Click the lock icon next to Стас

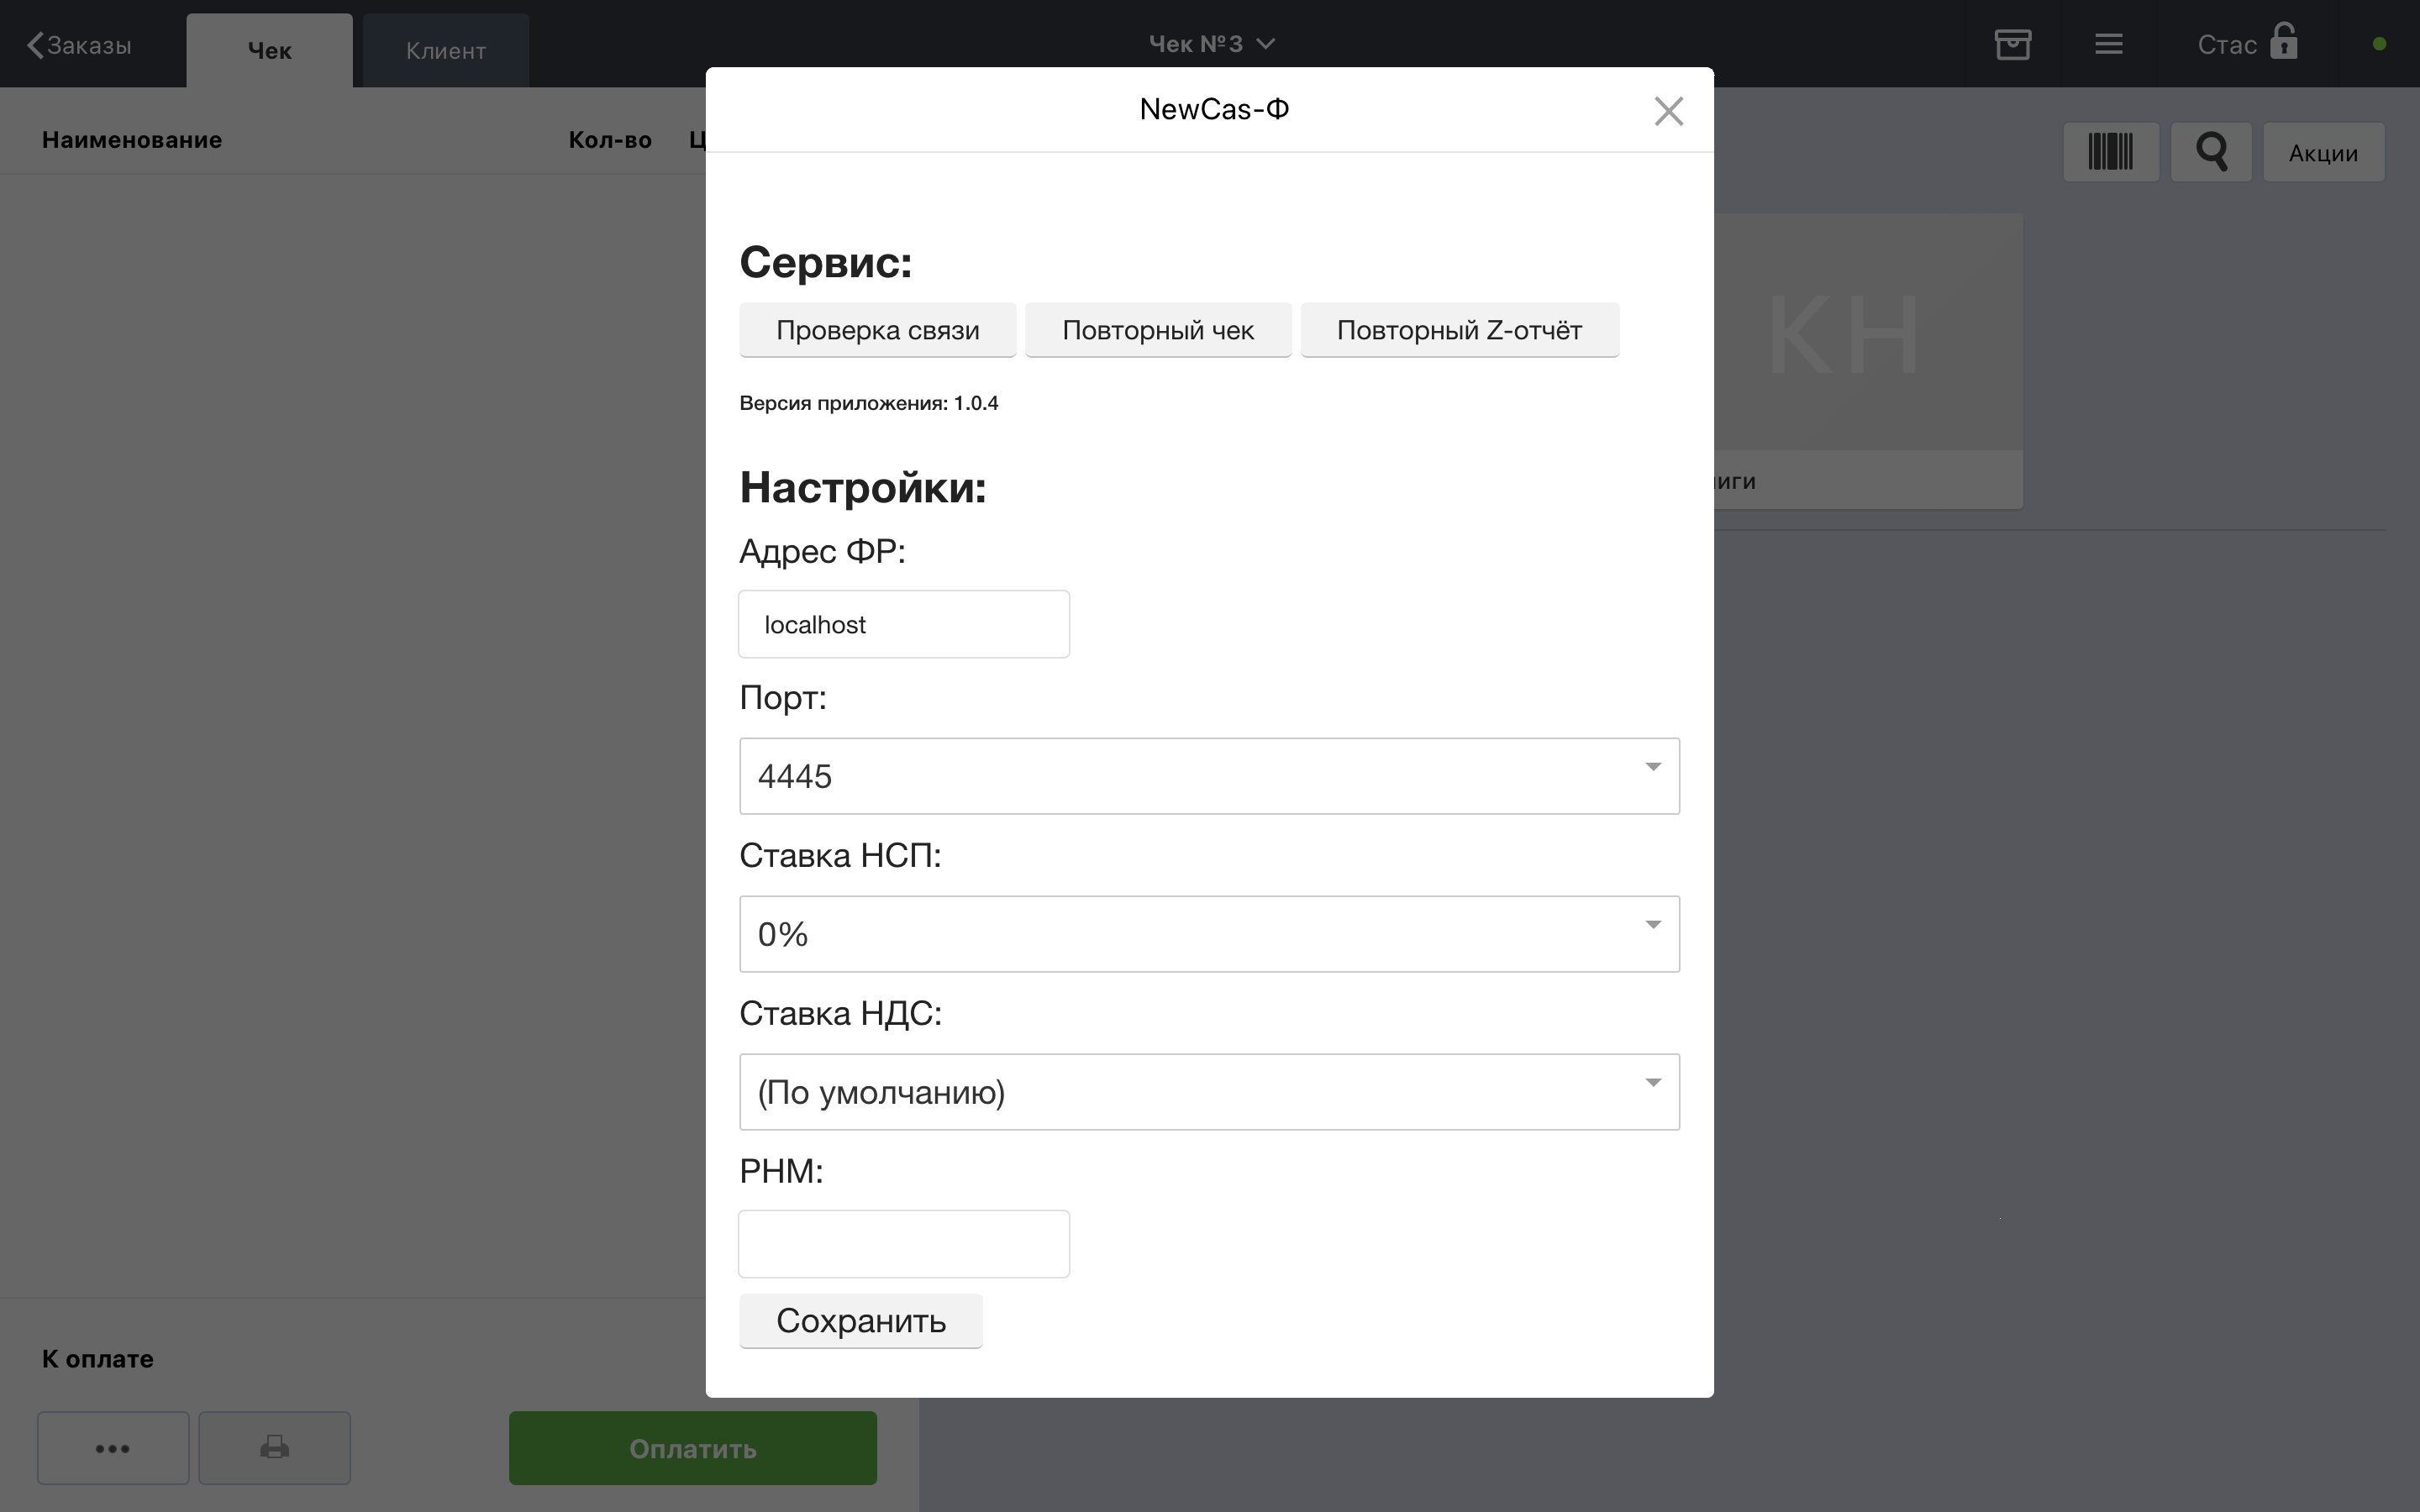2283,43
